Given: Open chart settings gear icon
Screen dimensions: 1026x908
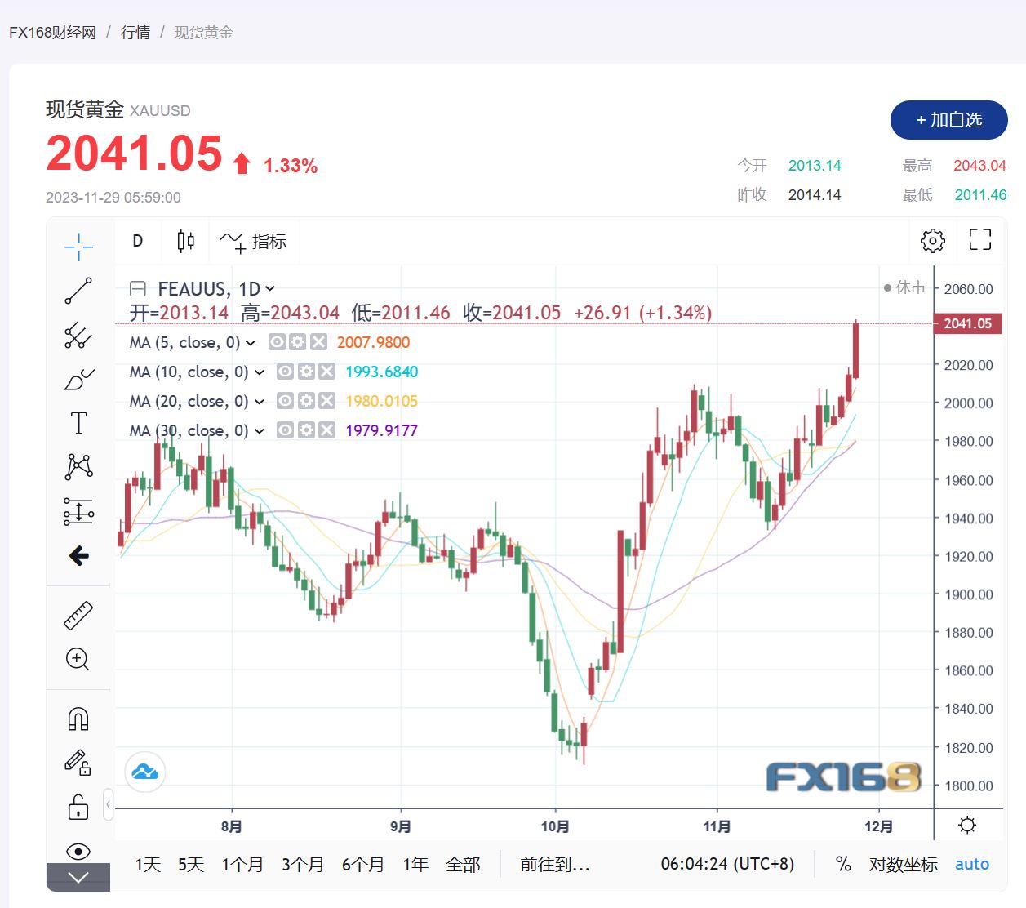Looking at the screenshot, I should pyautogui.click(x=933, y=240).
